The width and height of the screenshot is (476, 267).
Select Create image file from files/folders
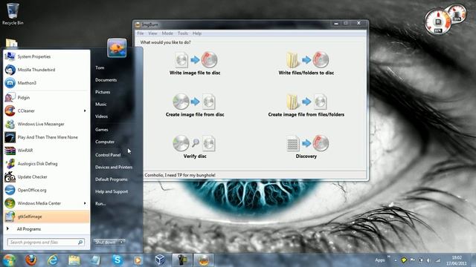306,105
